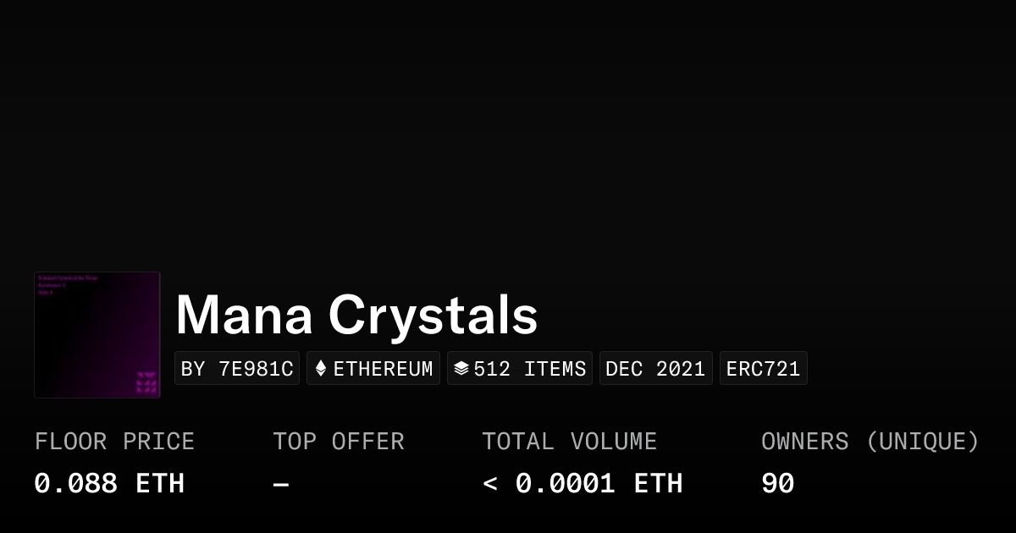Select the ERC721 token standard badge
The width and height of the screenshot is (1016, 533).
click(x=763, y=369)
